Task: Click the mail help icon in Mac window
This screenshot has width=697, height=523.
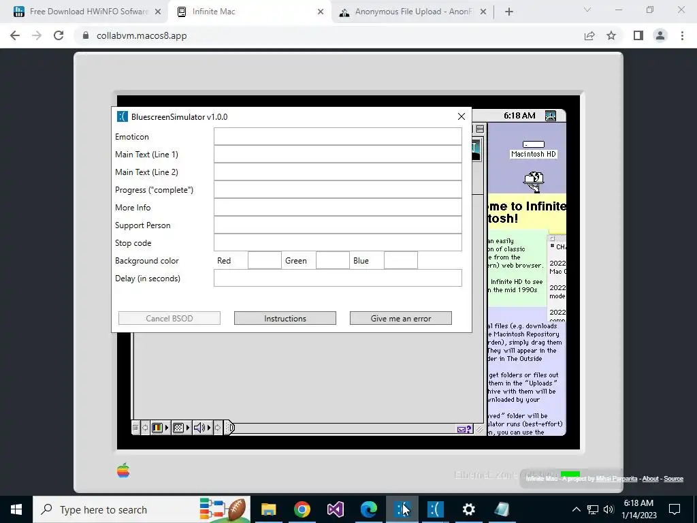Action: (464, 429)
